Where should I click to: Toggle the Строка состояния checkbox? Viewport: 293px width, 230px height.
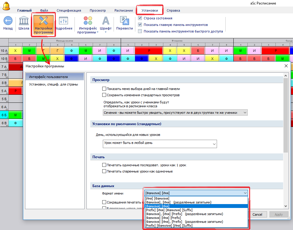coord(140,18)
